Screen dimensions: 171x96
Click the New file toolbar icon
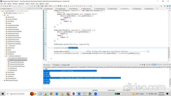2,6
